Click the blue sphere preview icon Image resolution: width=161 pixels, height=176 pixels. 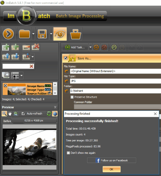click(55, 114)
